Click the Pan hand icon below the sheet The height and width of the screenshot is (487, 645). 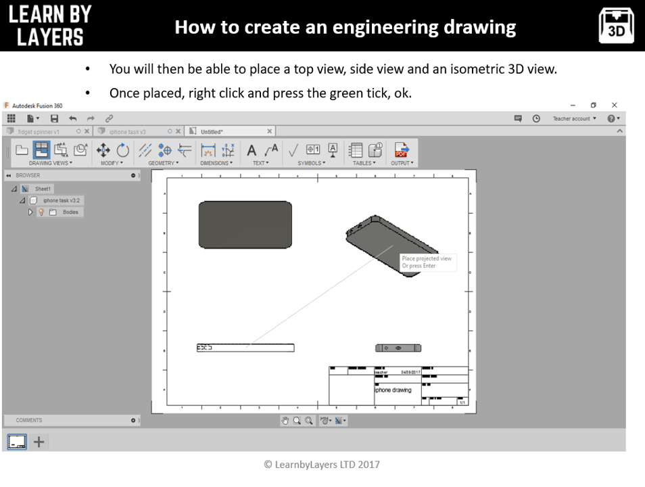click(x=285, y=420)
